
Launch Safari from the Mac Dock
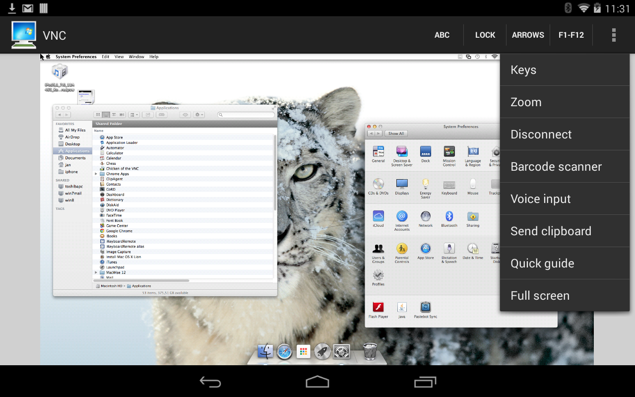284,351
